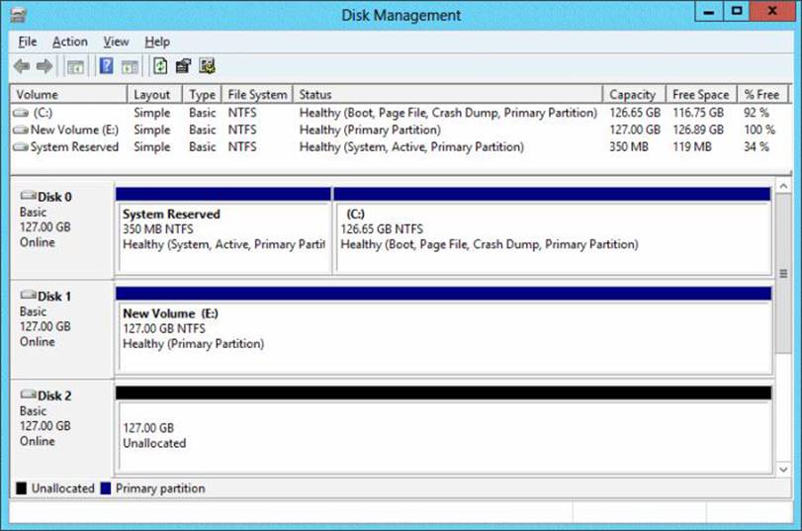
Task: Click the 92 % free value
Action: click(757, 113)
